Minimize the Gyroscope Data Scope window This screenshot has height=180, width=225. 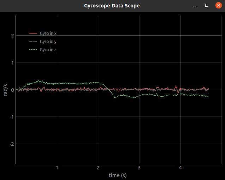click(x=195, y=6)
